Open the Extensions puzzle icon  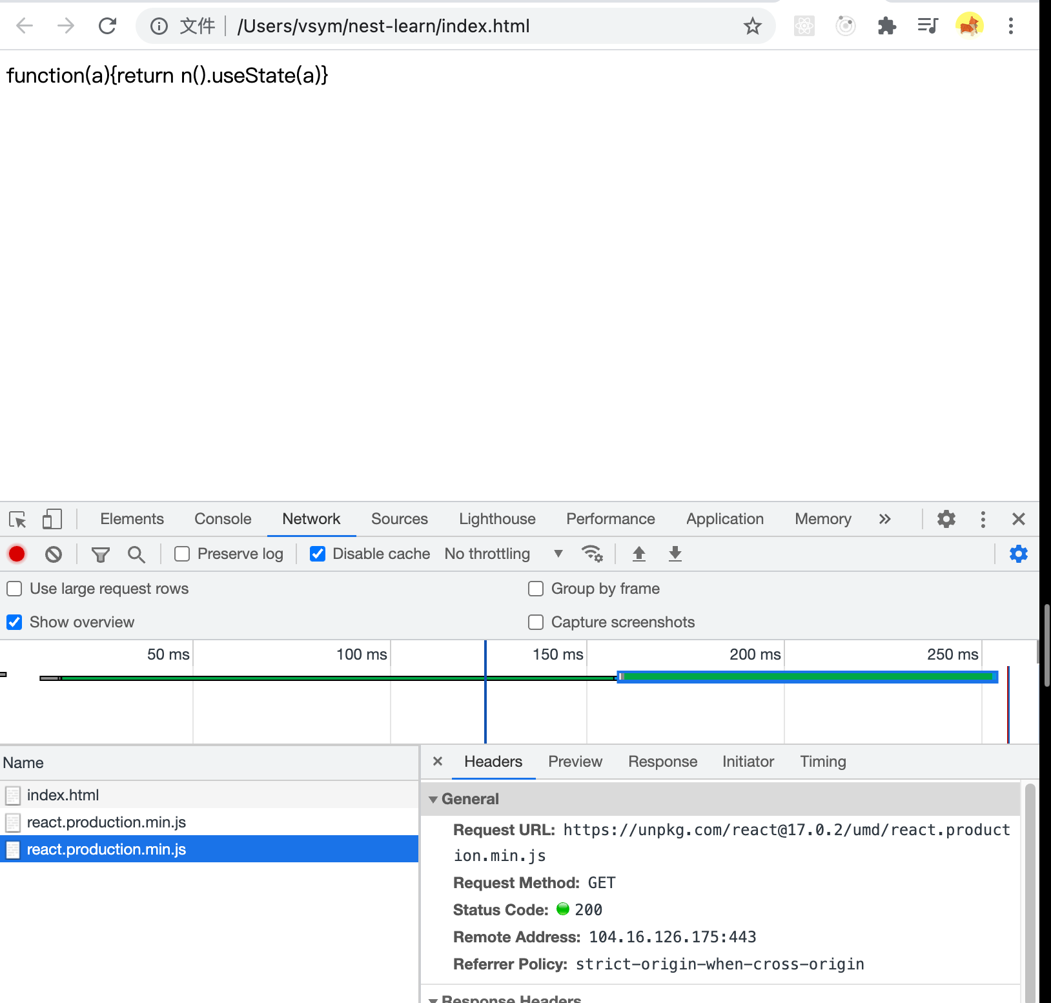tap(887, 26)
